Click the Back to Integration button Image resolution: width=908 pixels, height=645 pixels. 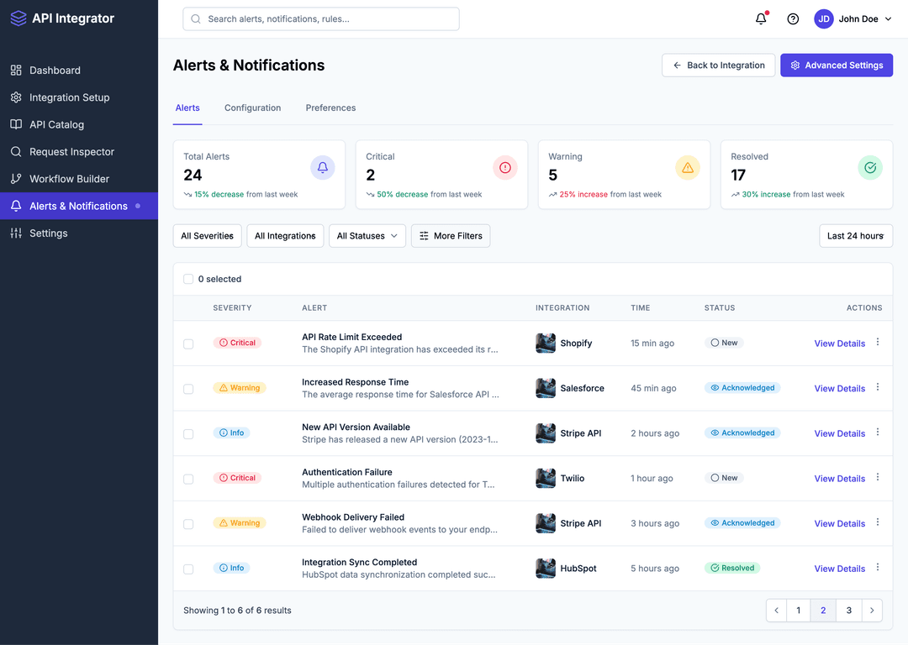click(x=718, y=65)
